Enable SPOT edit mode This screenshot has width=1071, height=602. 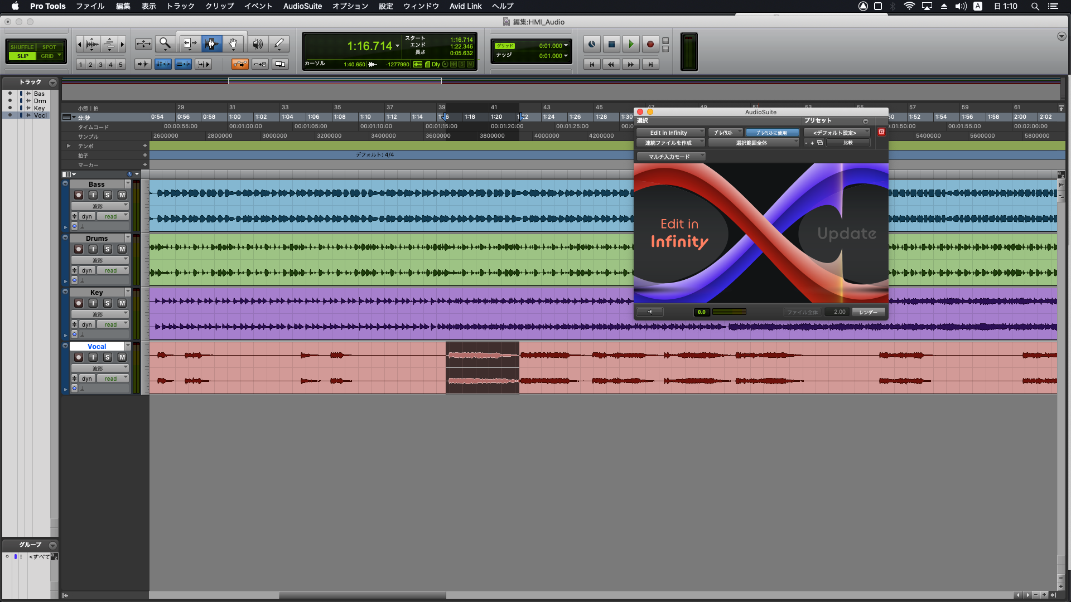click(x=49, y=47)
